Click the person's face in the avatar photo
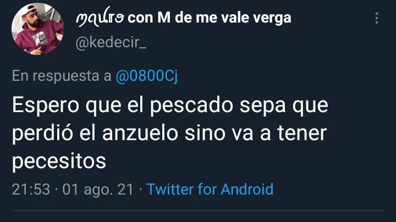 (34, 19)
